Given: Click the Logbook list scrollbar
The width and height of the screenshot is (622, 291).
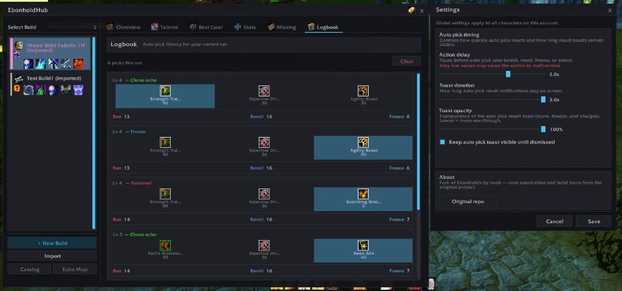Looking at the screenshot, I should coord(418,141).
